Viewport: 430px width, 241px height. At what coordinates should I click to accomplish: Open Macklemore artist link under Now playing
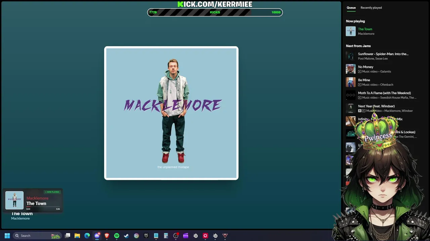tap(366, 34)
